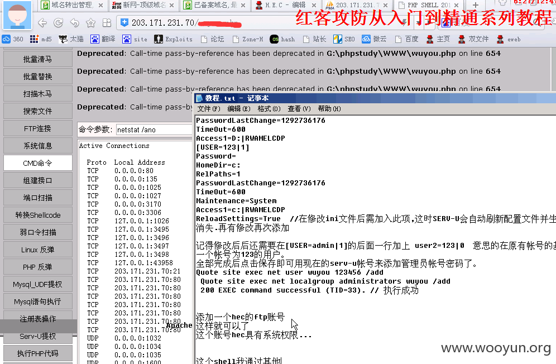Image resolution: width=556 pixels, height=364 pixels.
Task: Open the SEO bookmark
Action: point(344,39)
